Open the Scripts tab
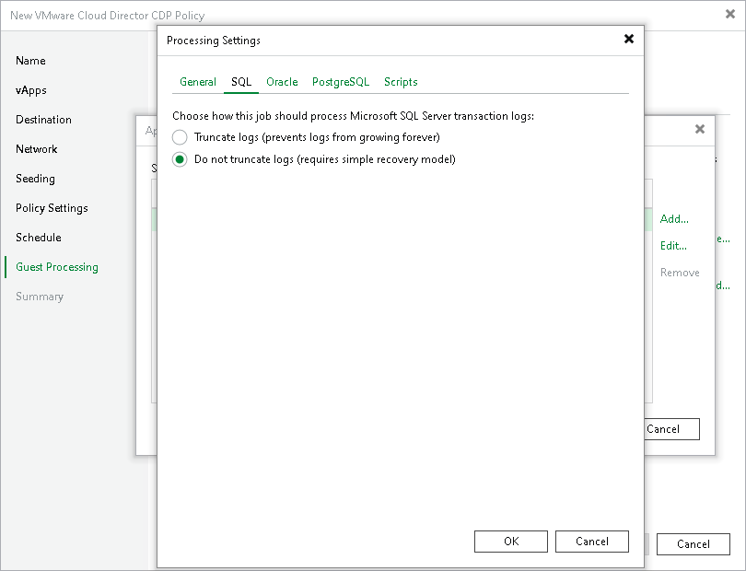The image size is (746, 571). coord(401,82)
